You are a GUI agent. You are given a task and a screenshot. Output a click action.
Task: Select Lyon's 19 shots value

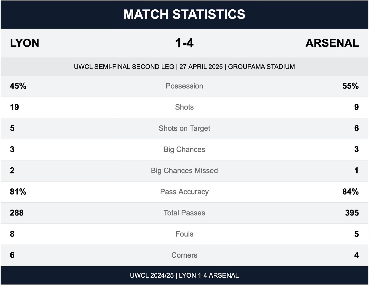(14, 107)
